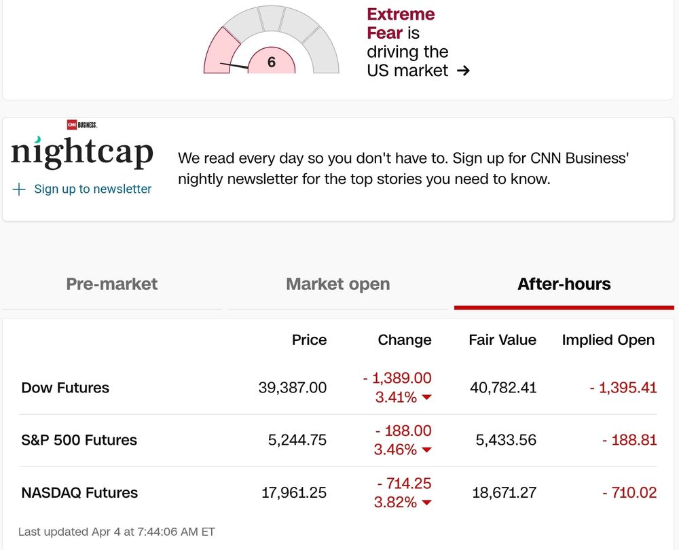Open the 'Extreme Fear' headline link
The image size is (679, 550).
click(x=400, y=23)
